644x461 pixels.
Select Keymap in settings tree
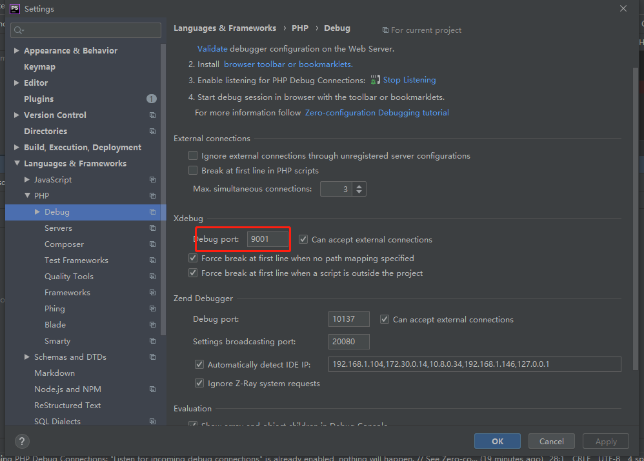point(39,67)
